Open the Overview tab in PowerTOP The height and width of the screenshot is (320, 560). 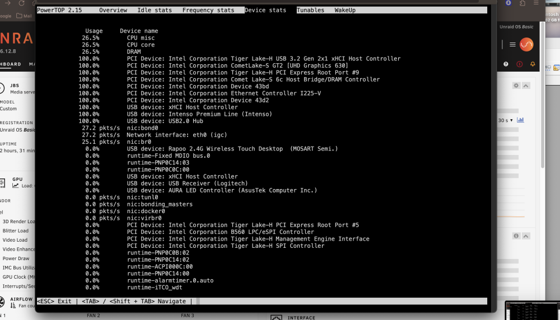tap(113, 10)
